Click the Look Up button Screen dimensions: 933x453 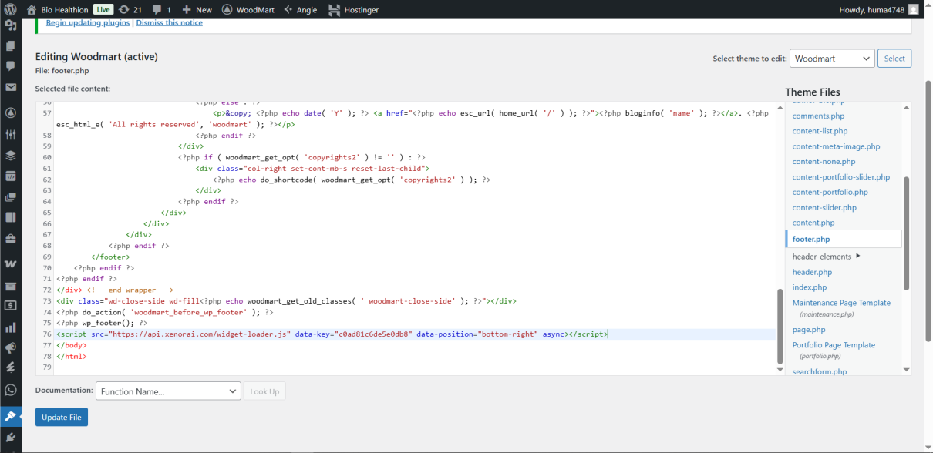click(x=264, y=391)
